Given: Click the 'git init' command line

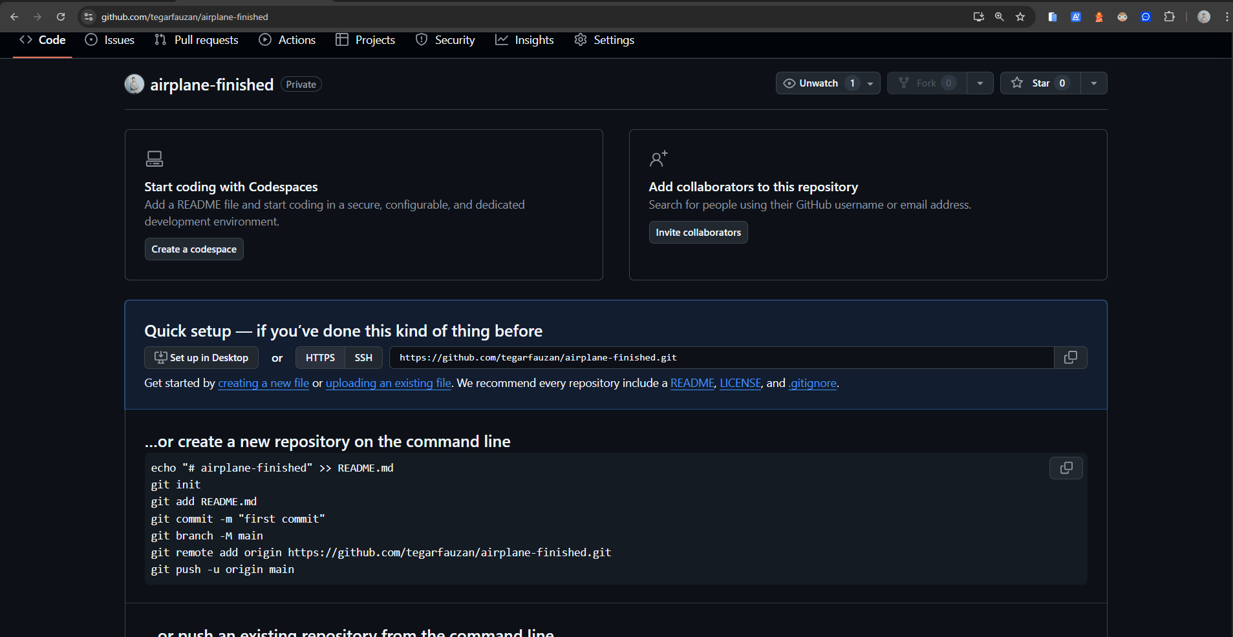Looking at the screenshot, I should coord(176,485).
